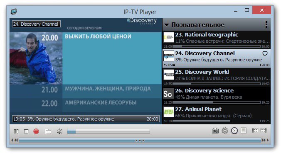Screen dimensions: 281x155
Task: Select channel 23. National Geographic
Action: (x=217, y=40)
